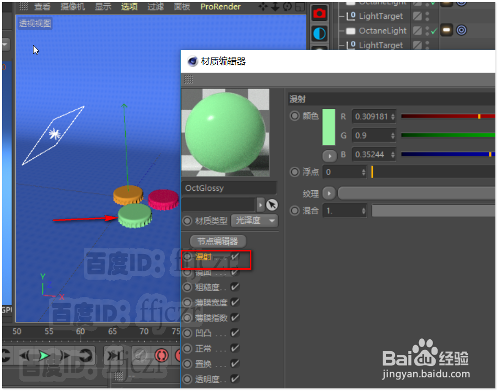Toggle visibility dots of upper LightTarget
The width and height of the screenshot is (498, 391).
click(x=427, y=16)
